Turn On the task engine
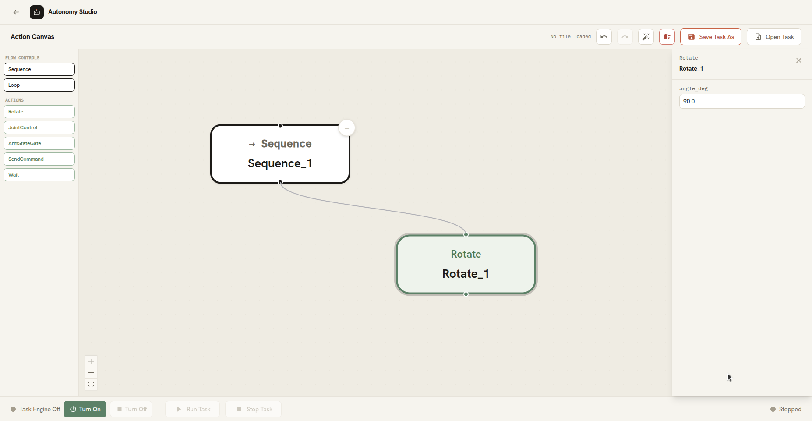The width and height of the screenshot is (812, 421). (x=85, y=409)
